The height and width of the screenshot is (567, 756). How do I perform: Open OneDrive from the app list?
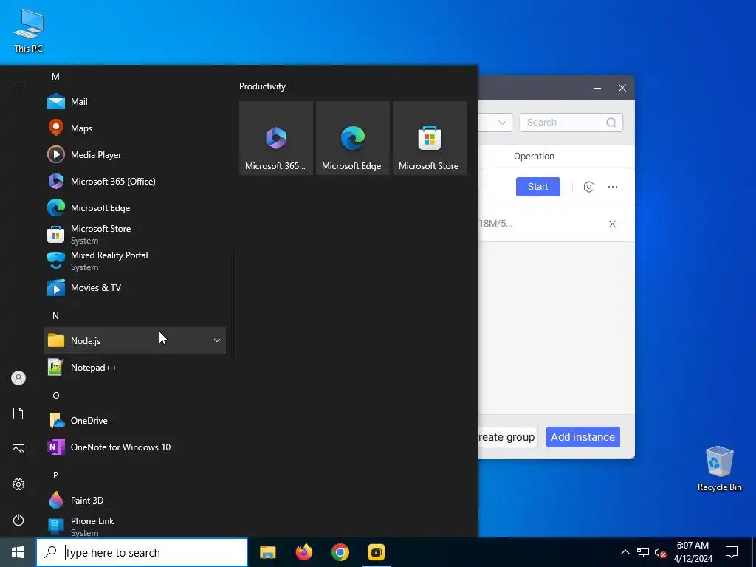click(135, 420)
